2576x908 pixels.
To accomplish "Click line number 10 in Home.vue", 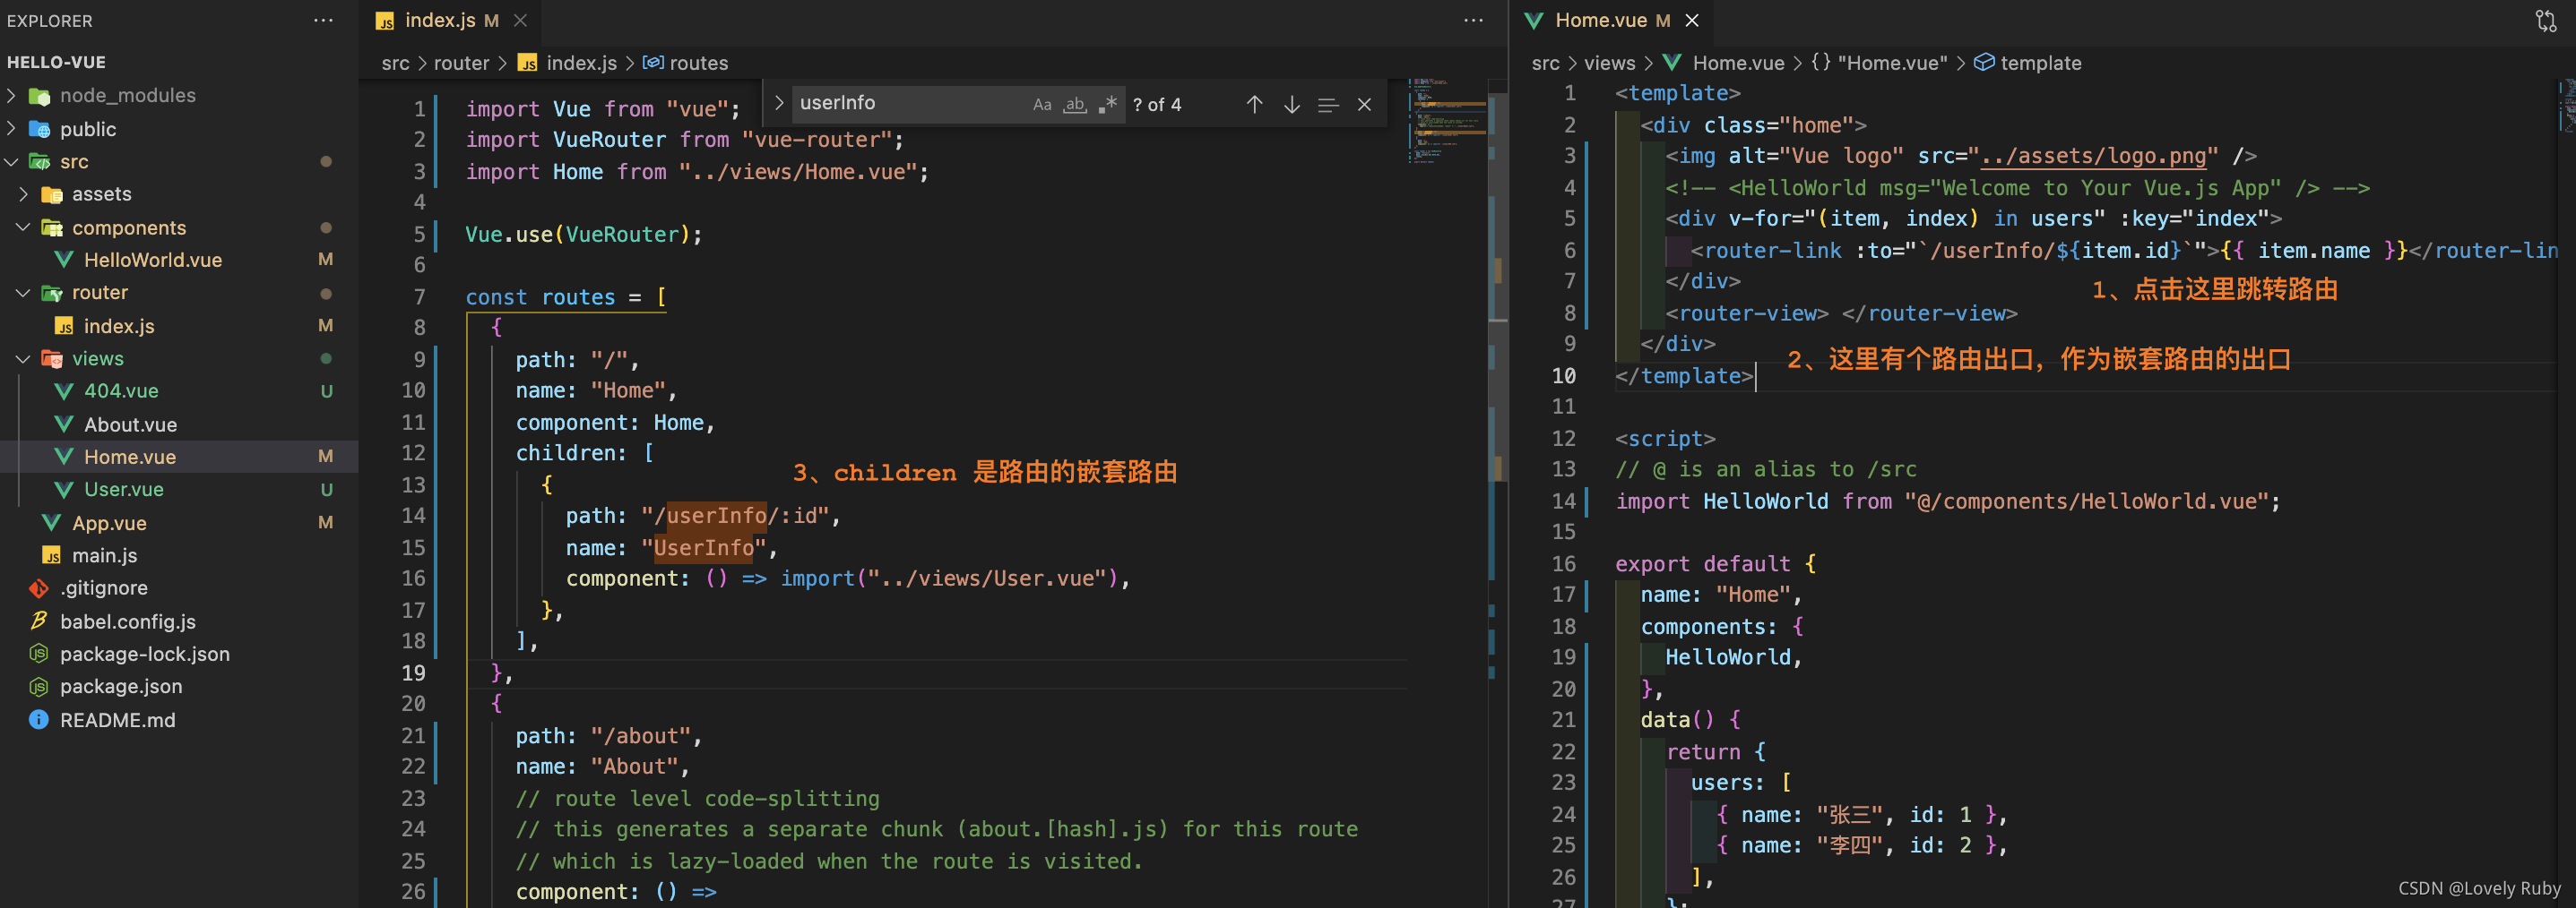I will [x=1563, y=377].
